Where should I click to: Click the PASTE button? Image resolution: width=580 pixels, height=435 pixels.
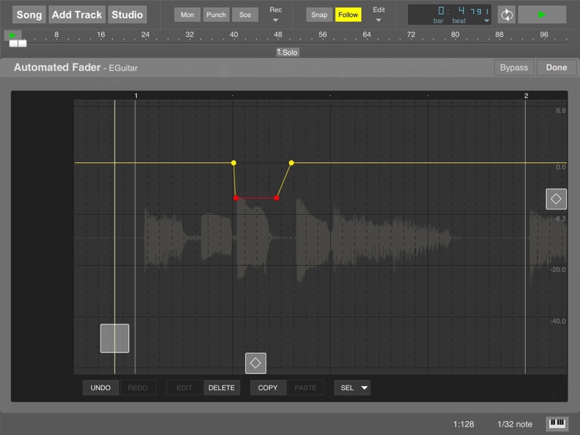pyautogui.click(x=305, y=388)
